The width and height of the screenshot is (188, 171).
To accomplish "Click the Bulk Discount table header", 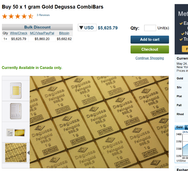I will [x=37, y=27].
